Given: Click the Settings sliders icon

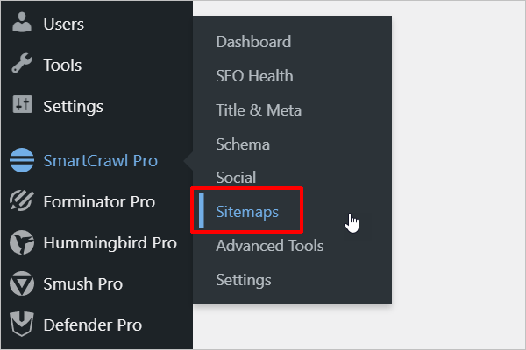Looking at the screenshot, I should click(x=21, y=107).
